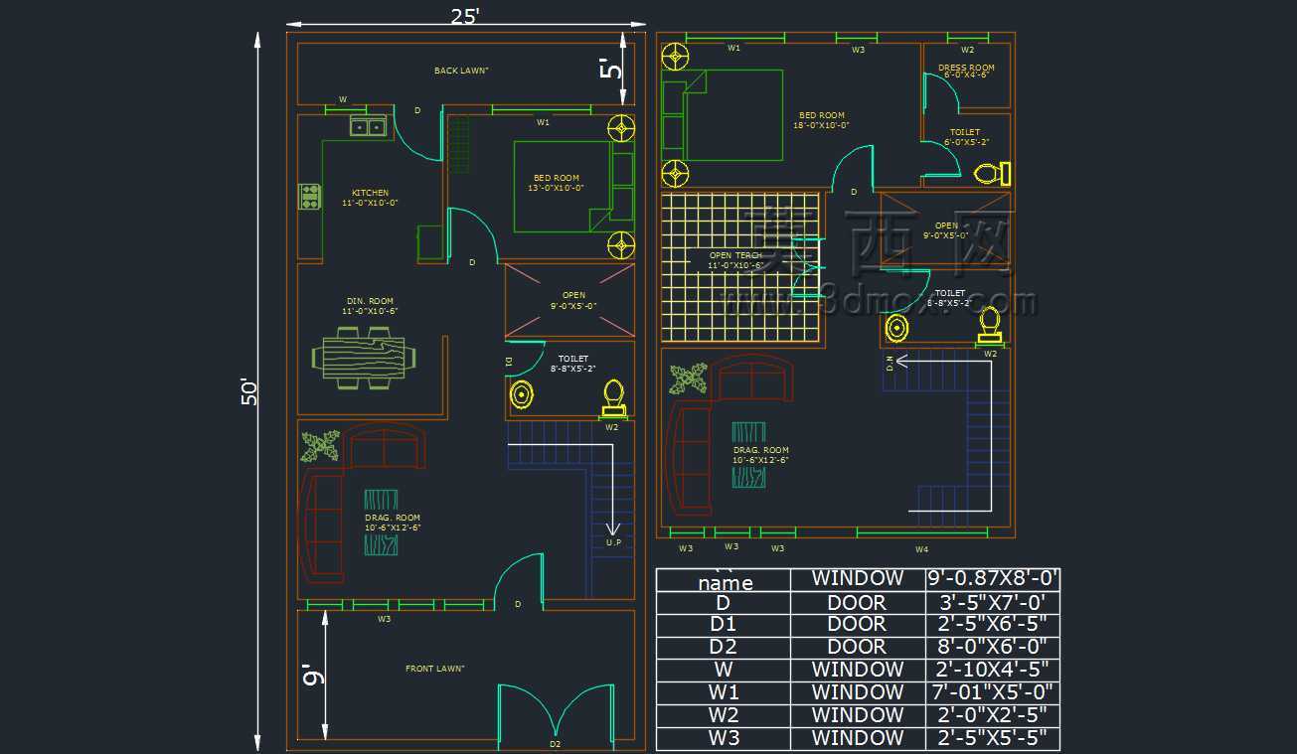The height and width of the screenshot is (754, 1297).
Task: Click the 'U.P' stair label
Action: (x=613, y=542)
